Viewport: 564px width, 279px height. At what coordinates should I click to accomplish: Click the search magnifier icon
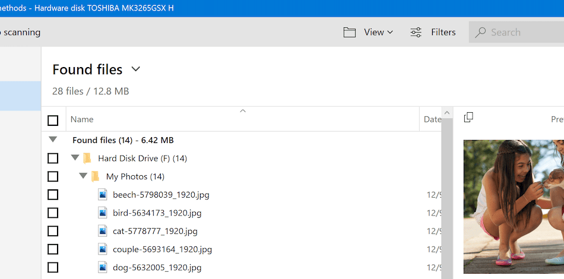(x=480, y=33)
